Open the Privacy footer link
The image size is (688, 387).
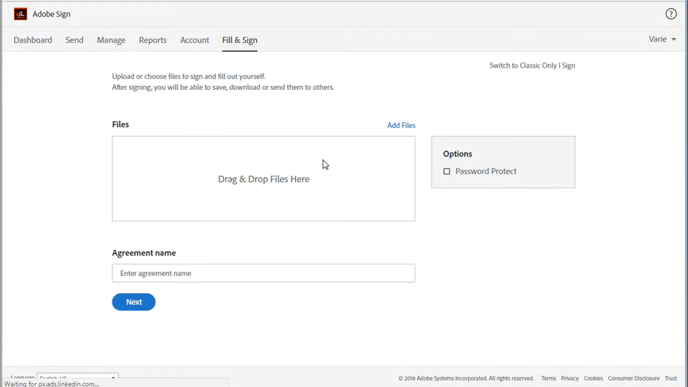(570, 378)
